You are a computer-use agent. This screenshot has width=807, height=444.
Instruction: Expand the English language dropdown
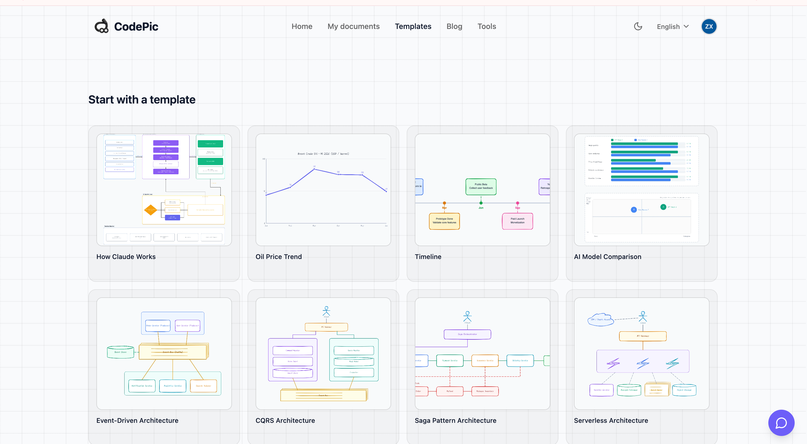pyautogui.click(x=672, y=27)
